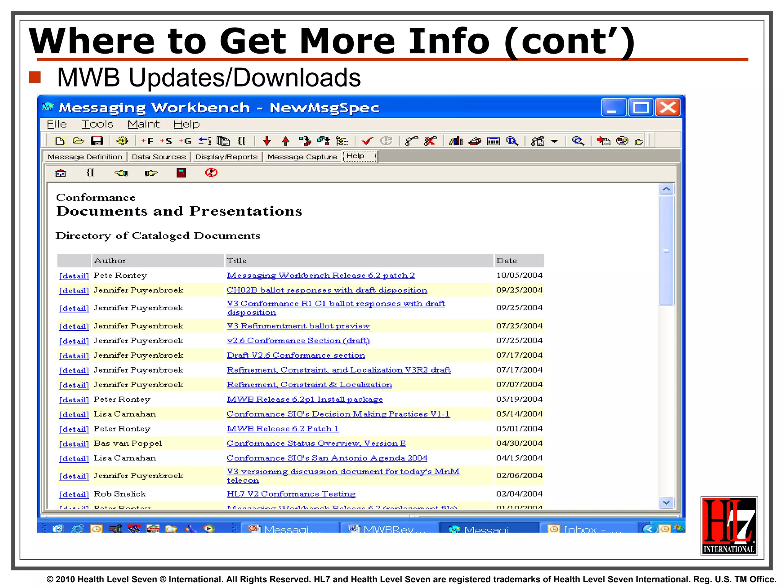
Task: Click the Title column header
Action: (359, 261)
